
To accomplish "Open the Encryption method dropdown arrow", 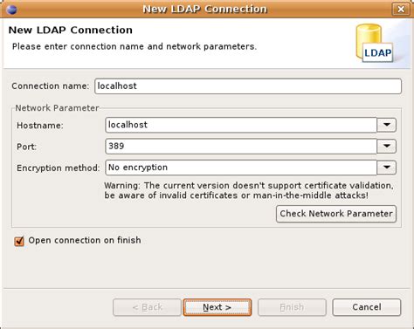I will click(387, 168).
